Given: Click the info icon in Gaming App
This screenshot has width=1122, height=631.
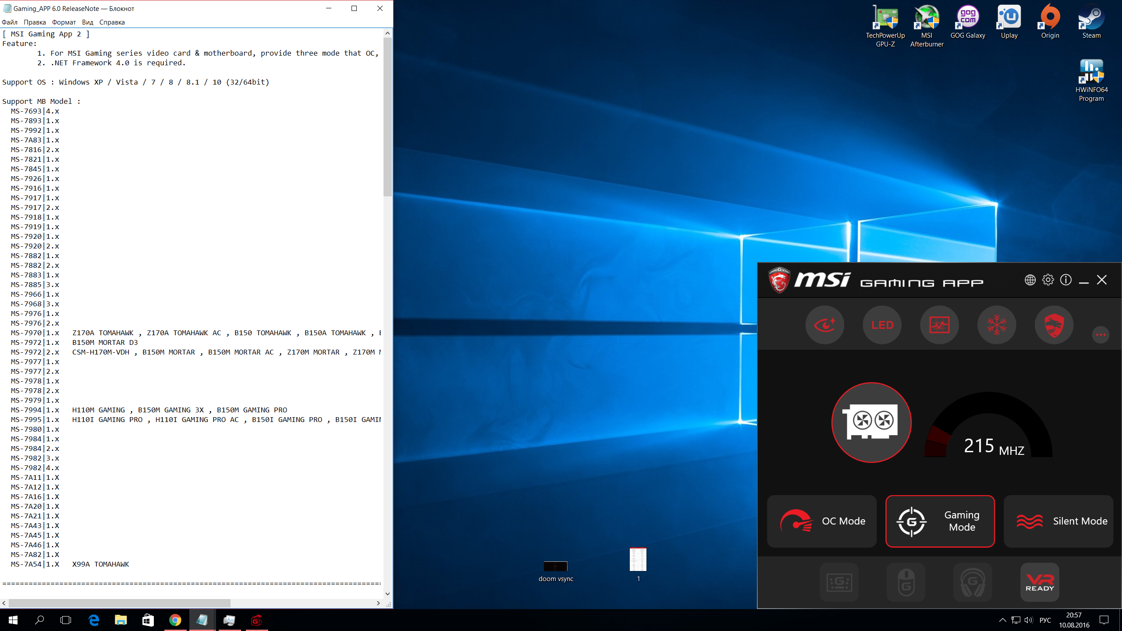Looking at the screenshot, I should [x=1066, y=280].
